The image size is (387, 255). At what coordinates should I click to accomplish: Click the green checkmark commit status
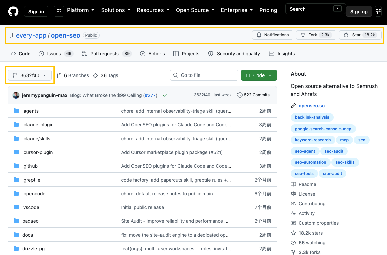coord(165,95)
